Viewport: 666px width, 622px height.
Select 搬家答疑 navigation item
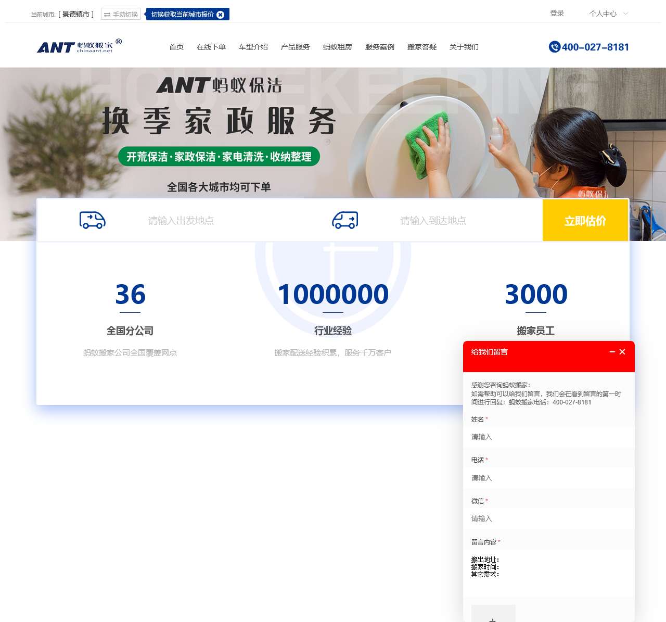coord(422,47)
